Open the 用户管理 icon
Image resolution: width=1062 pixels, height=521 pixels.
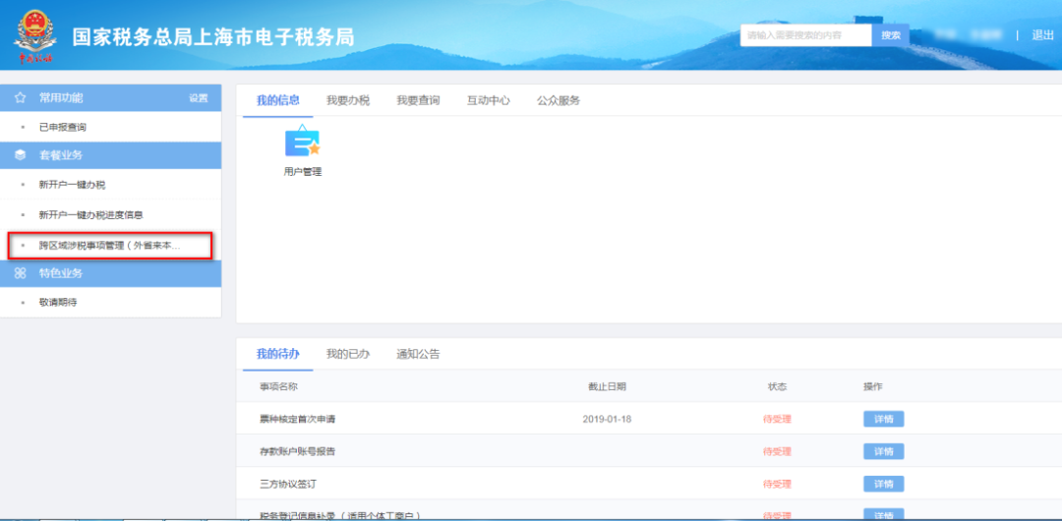click(302, 150)
